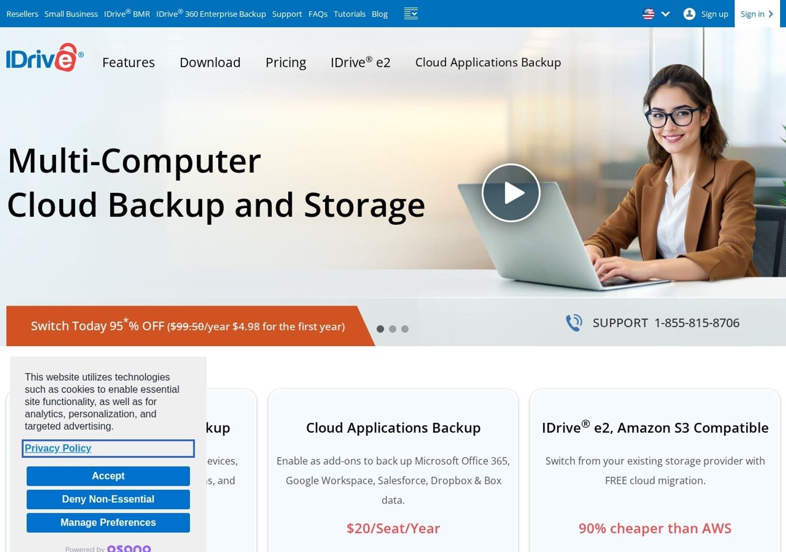This screenshot has width=786, height=552.
Task: Open the Features menu
Action: 128,63
